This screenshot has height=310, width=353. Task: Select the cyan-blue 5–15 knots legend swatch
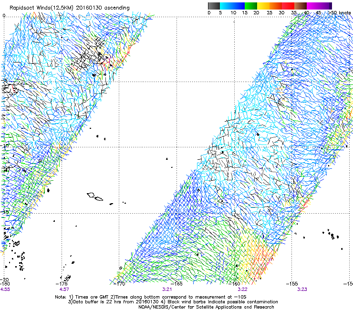pyautogui.click(x=232, y=6)
